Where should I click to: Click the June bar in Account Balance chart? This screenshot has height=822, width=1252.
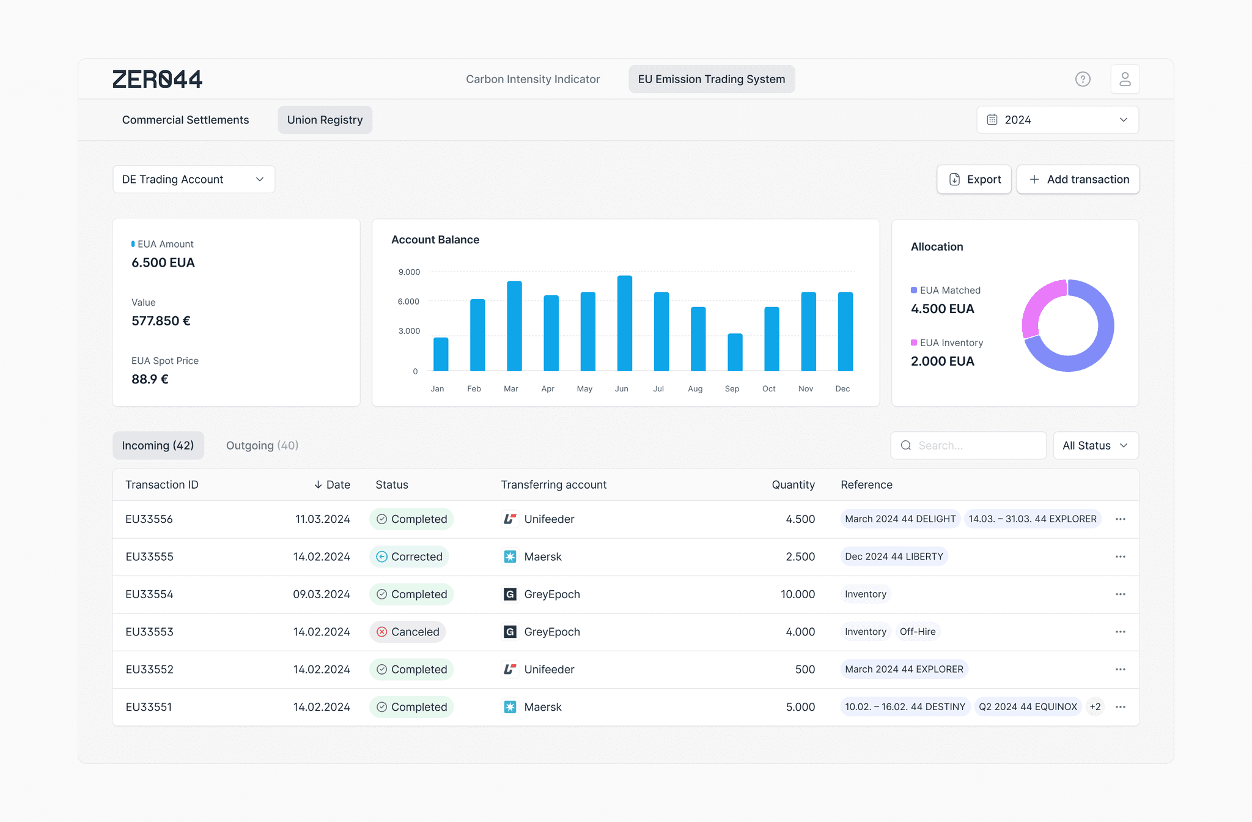624,323
